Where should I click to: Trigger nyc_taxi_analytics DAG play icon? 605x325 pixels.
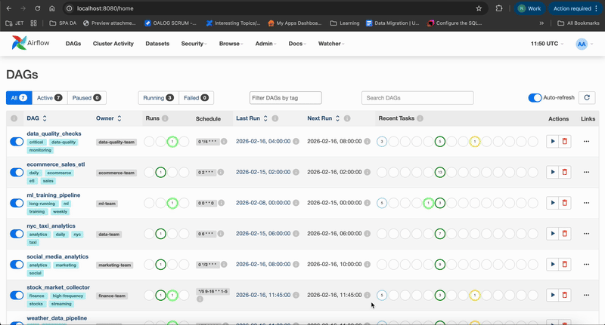553,234
